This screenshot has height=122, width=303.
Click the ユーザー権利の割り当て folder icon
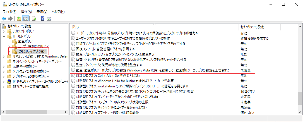[x=15, y=46]
